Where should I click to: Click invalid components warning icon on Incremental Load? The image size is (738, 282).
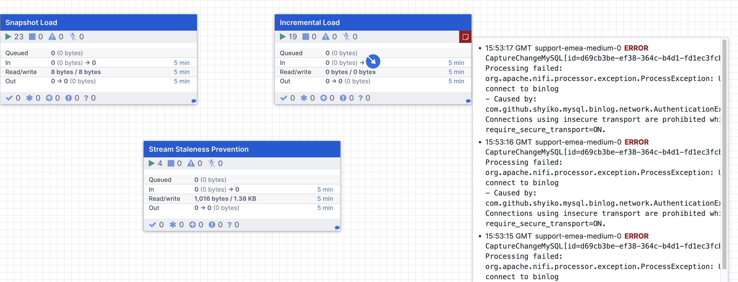(326, 37)
